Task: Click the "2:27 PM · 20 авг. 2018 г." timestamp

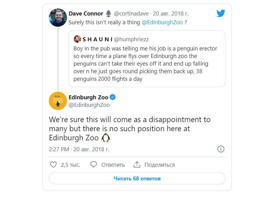Action: click(79, 149)
